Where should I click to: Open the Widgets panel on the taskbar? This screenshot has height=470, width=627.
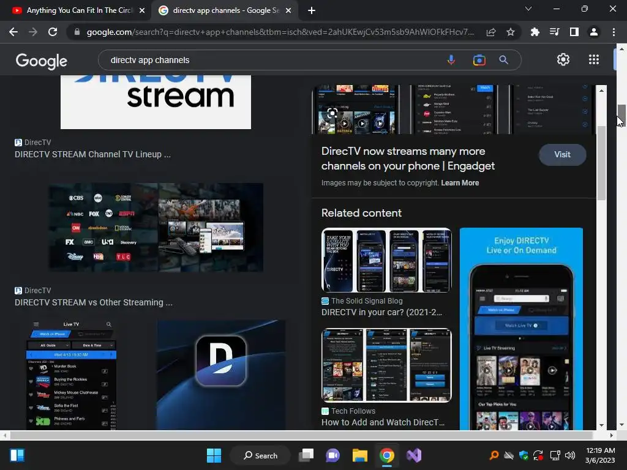17,455
